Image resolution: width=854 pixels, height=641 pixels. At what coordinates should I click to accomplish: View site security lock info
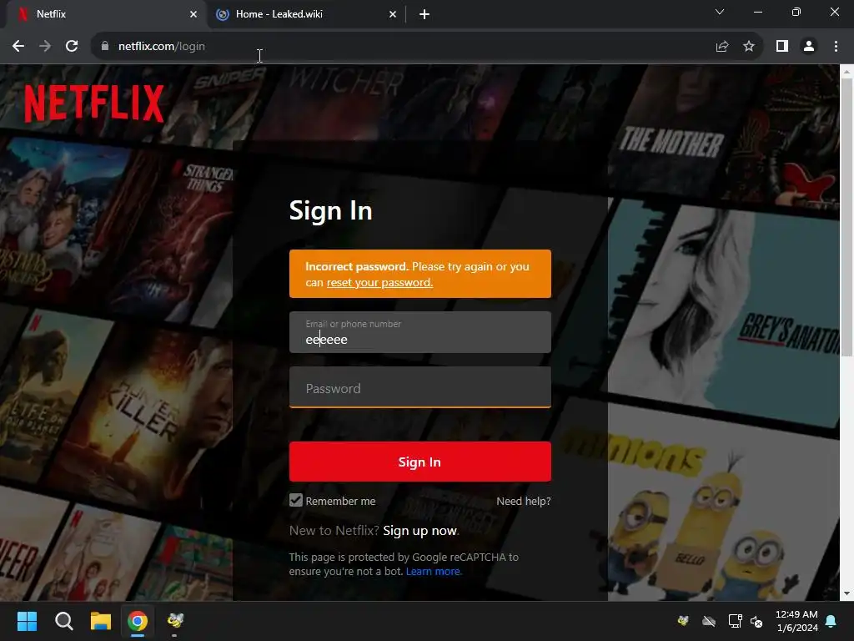tap(105, 47)
